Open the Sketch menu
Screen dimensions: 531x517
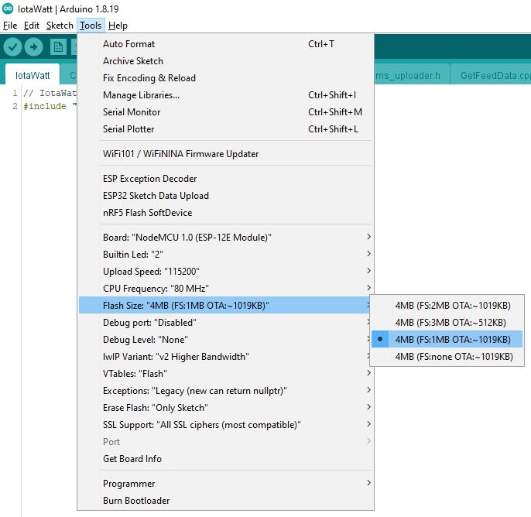tap(60, 26)
